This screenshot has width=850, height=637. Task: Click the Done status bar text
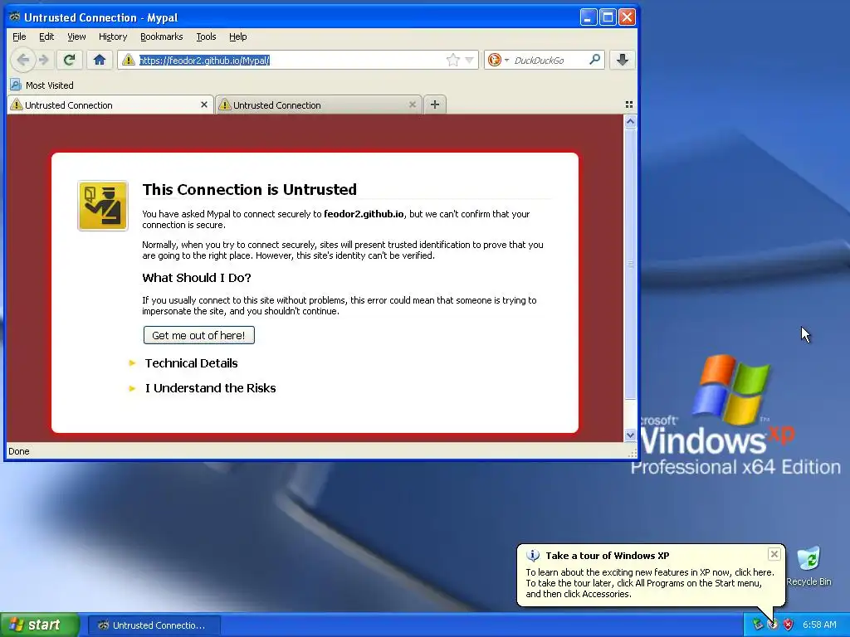click(19, 451)
